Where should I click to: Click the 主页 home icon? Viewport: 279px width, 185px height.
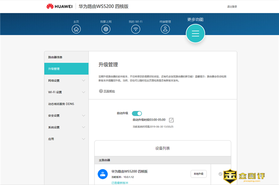click(76, 29)
